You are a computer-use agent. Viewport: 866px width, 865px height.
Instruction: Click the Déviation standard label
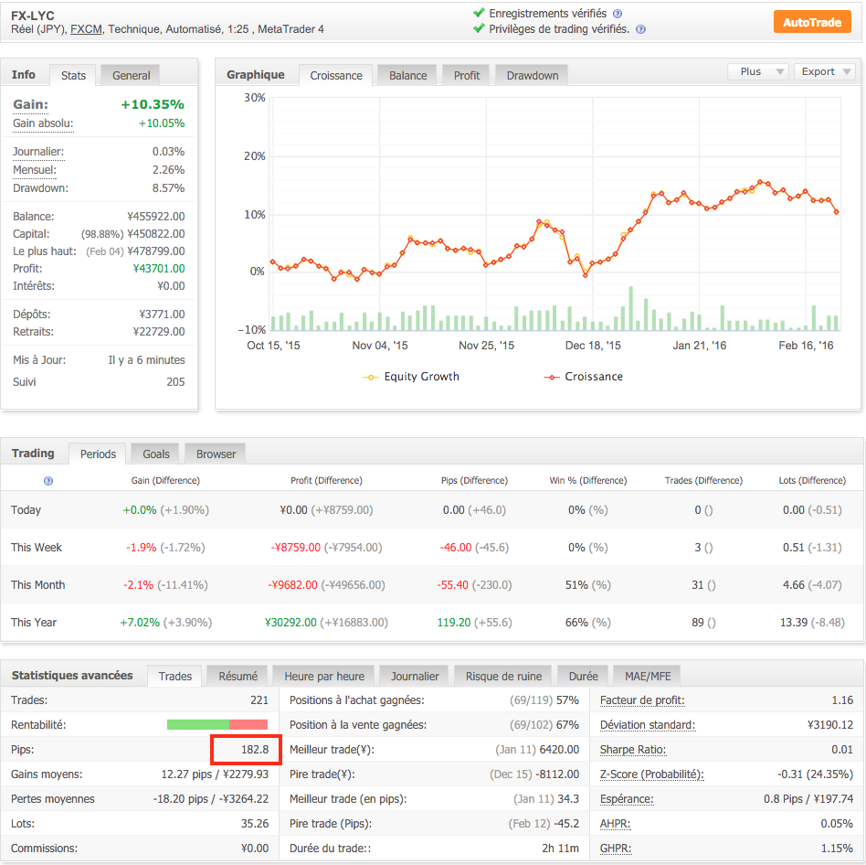pos(648,724)
